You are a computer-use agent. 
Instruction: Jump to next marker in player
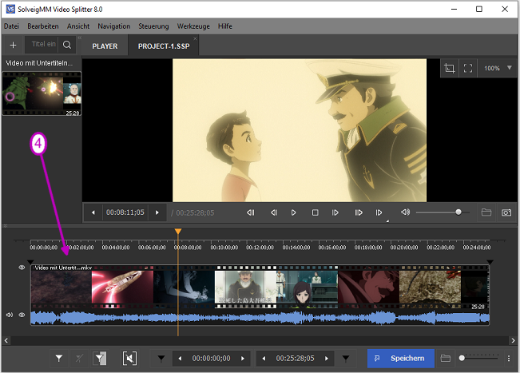[x=379, y=212]
